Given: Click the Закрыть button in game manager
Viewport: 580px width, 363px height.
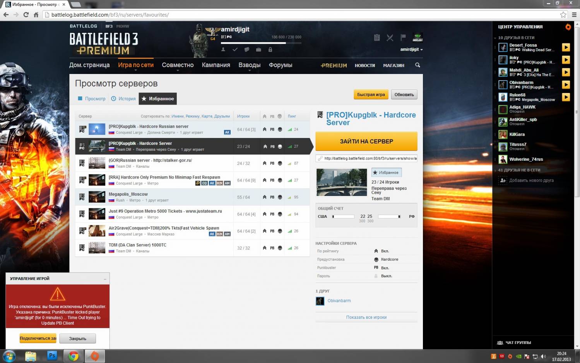Looking at the screenshot, I should tap(77, 339).
